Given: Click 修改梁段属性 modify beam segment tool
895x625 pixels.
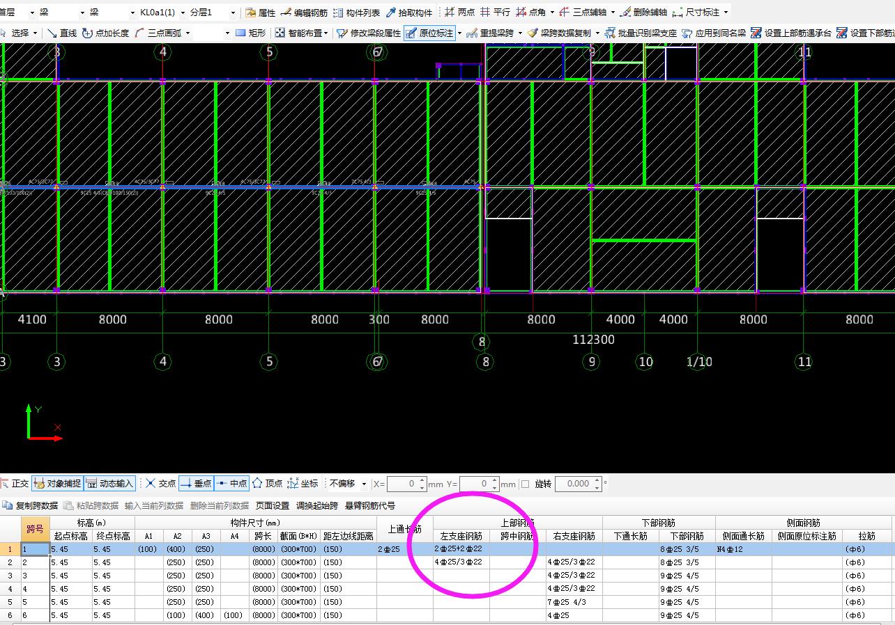Looking at the screenshot, I should coord(369,33).
